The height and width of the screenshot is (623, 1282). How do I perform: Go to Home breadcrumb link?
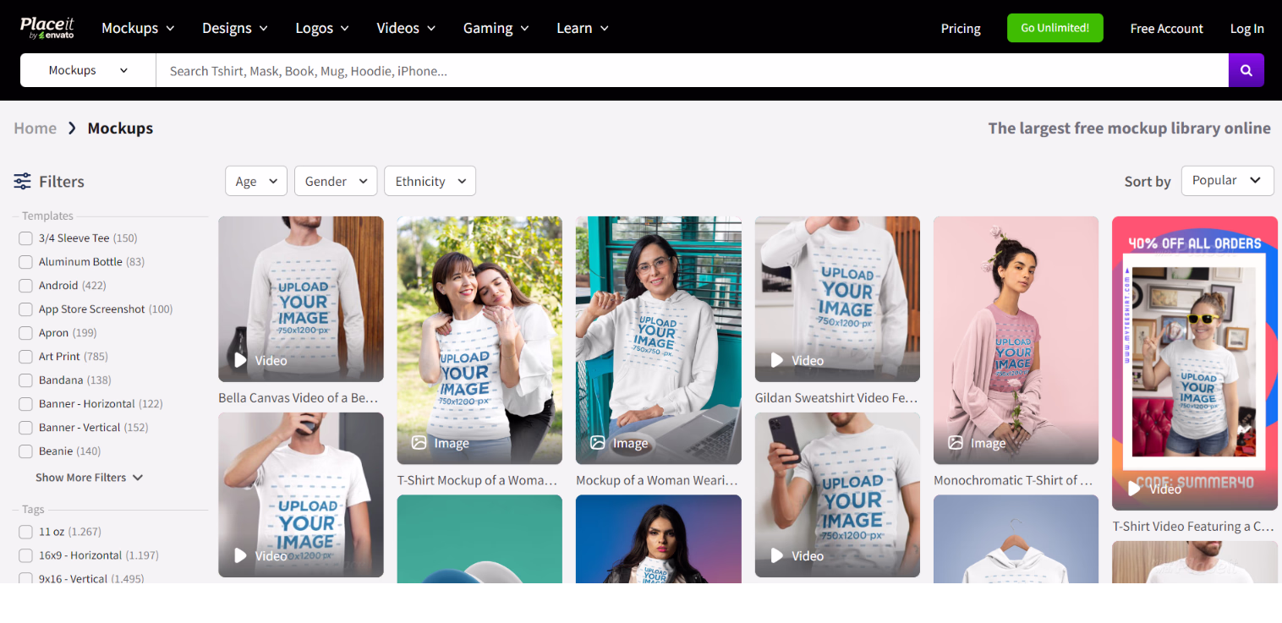pos(36,128)
